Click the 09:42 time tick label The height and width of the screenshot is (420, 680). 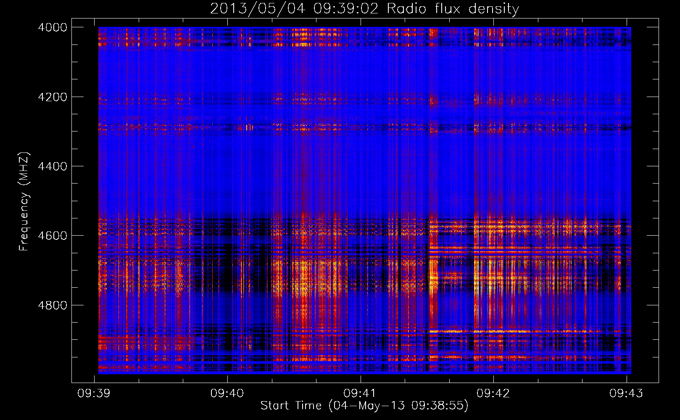coord(493,393)
